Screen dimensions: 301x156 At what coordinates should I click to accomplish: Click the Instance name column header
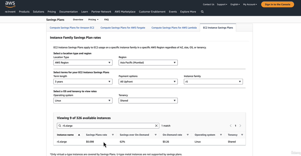(x=65, y=135)
